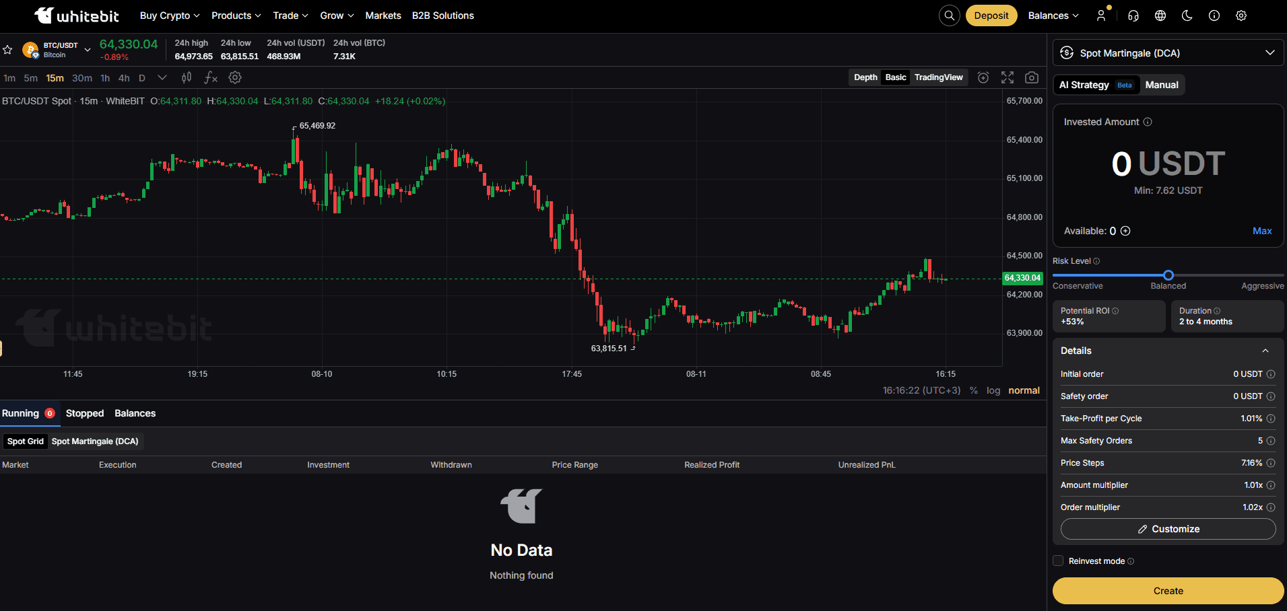The height and width of the screenshot is (611, 1287).
Task: Toggle dark mode with the moon icon
Action: (1187, 15)
